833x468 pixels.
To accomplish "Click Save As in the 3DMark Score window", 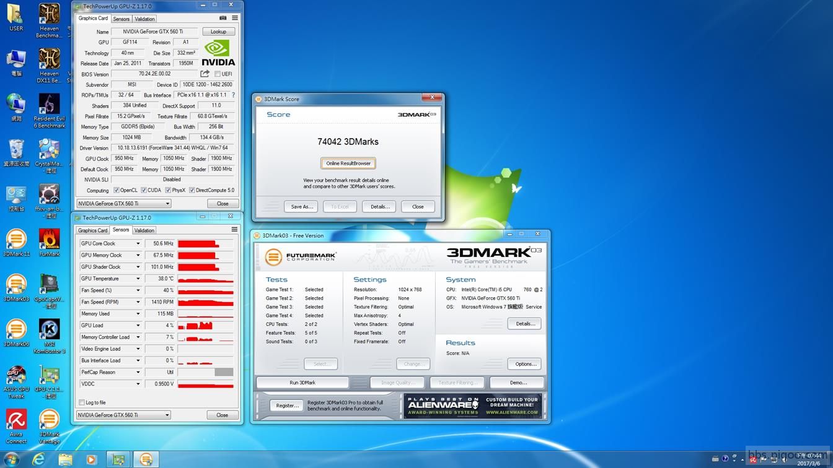I will coord(302,206).
